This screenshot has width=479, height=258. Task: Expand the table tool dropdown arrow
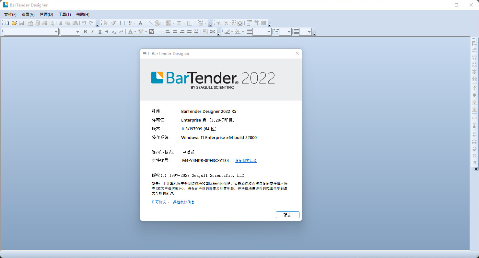coord(184,23)
